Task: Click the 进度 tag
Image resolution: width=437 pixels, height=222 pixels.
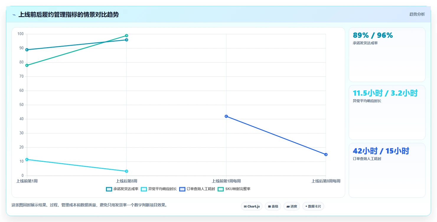Action: tap(292, 206)
